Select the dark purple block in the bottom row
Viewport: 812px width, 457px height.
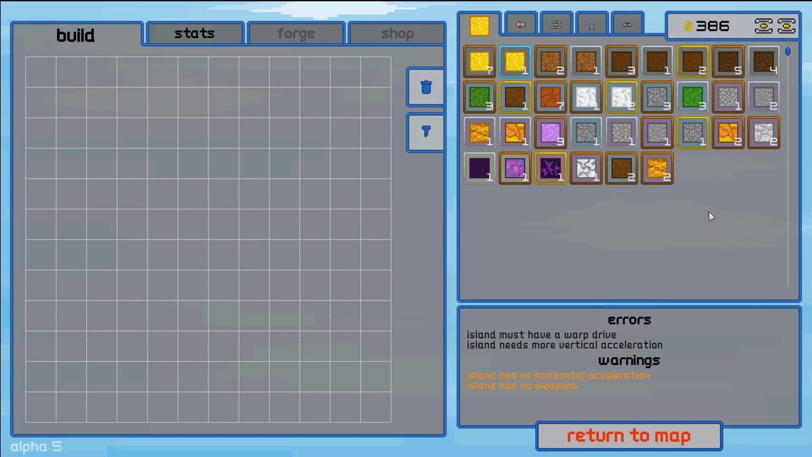[x=479, y=168]
